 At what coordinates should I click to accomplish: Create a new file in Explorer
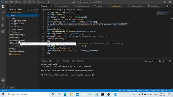28,10
